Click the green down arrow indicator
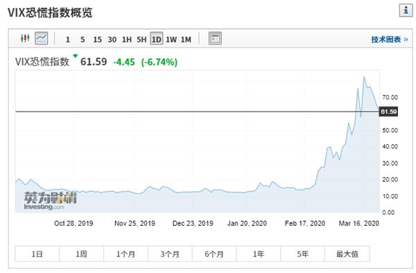This screenshot has height=273, width=416. 76,55
